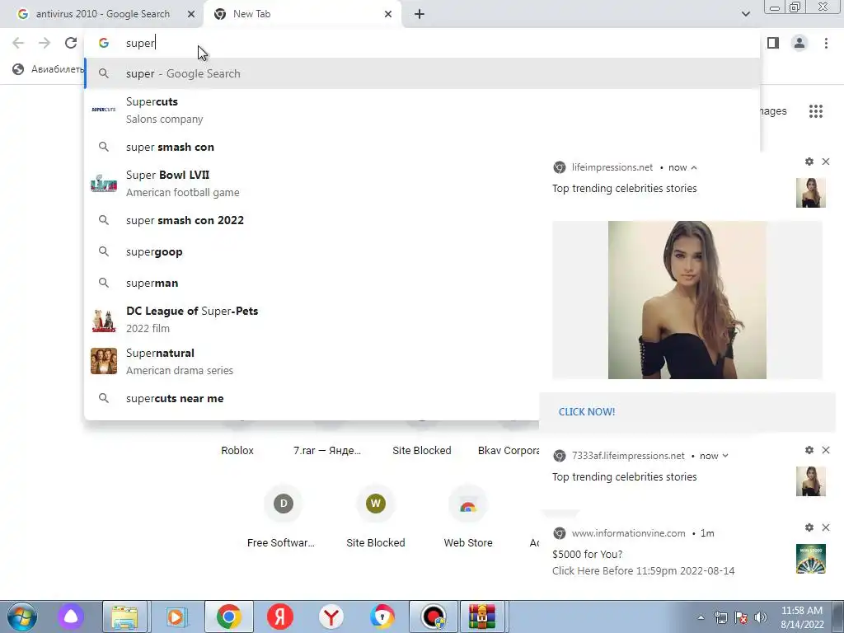Image resolution: width=844 pixels, height=633 pixels.
Task: Open the side panel icon in toolbar
Action: pos(773,43)
